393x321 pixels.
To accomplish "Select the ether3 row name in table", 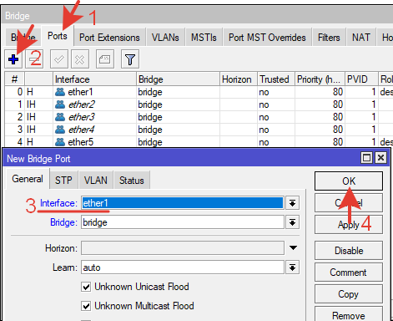I will (x=82, y=117).
